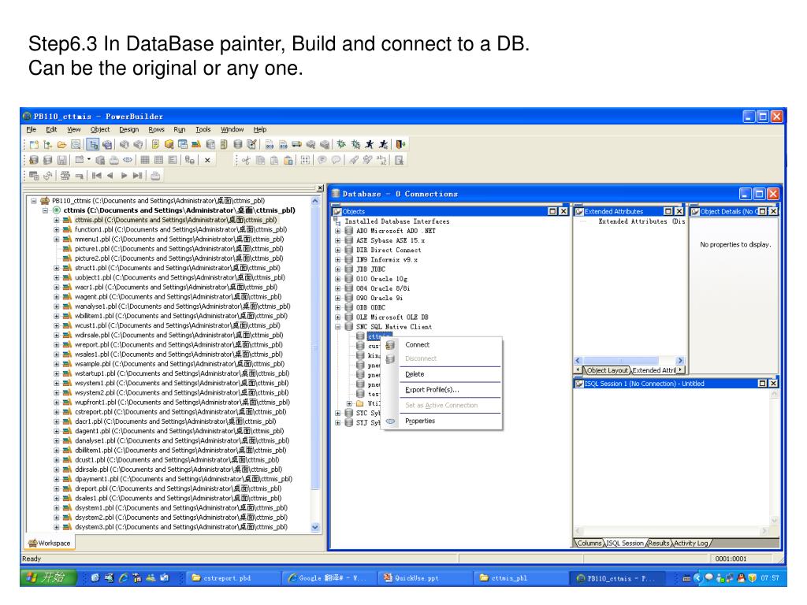Image resolution: width=807 pixels, height=605 pixels.
Task: Expand the ADO Microsoft ADO .NET node
Action: coord(337,231)
